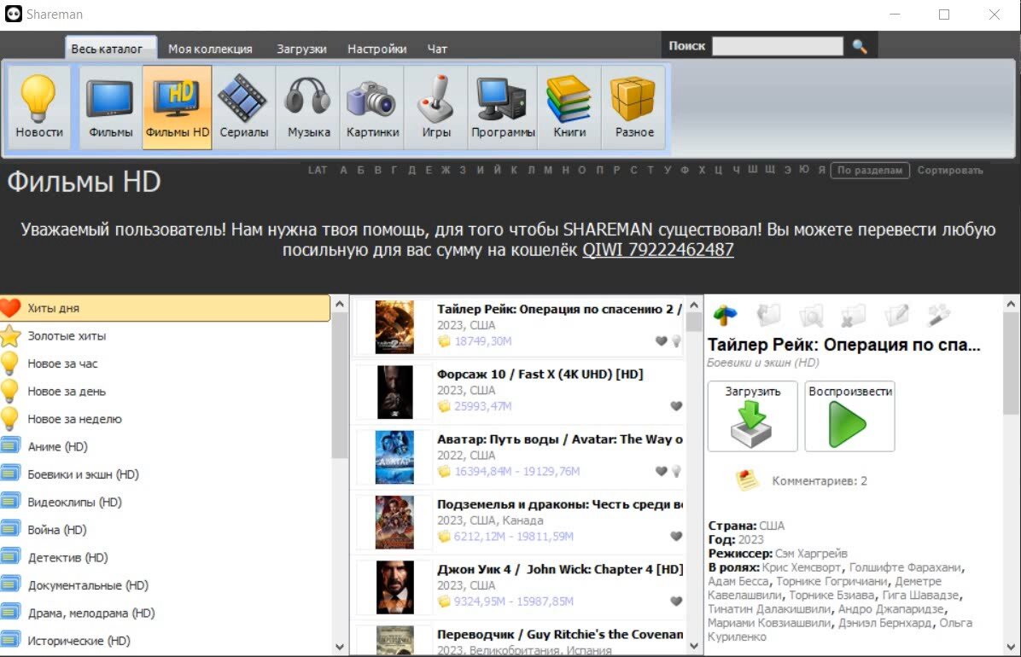The width and height of the screenshot is (1021, 657).
Task: Open the Игры joystick category
Action: 436,108
